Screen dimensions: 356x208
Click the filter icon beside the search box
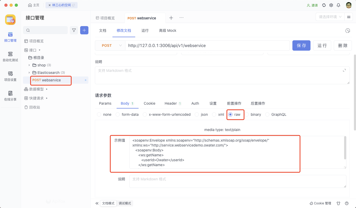point(74,30)
